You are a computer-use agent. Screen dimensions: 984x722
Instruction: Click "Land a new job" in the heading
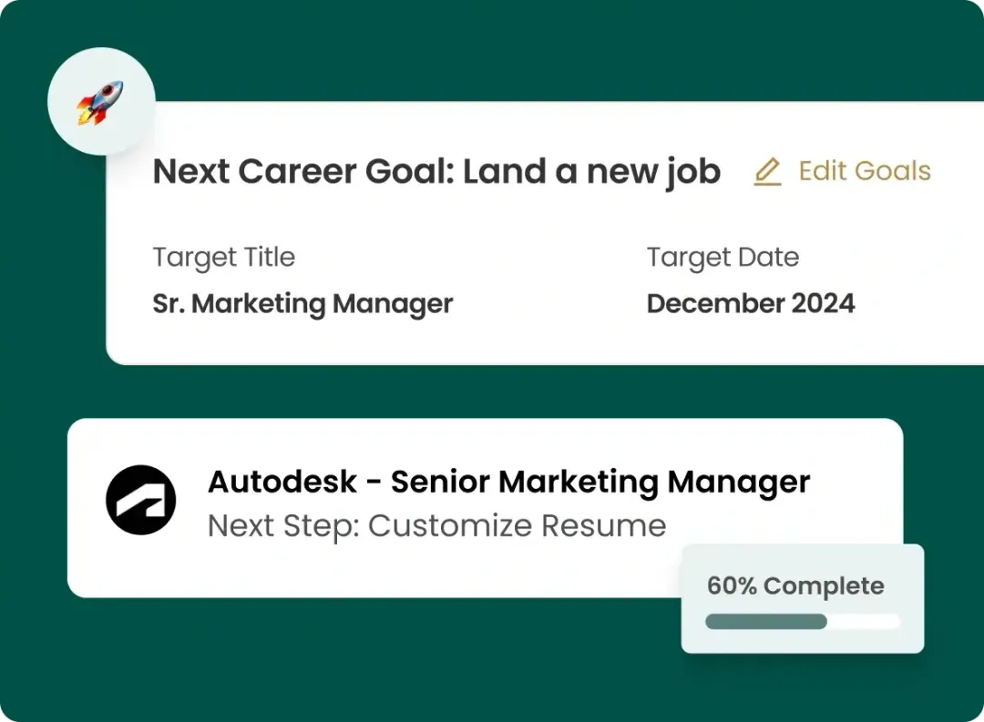pos(591,171)
